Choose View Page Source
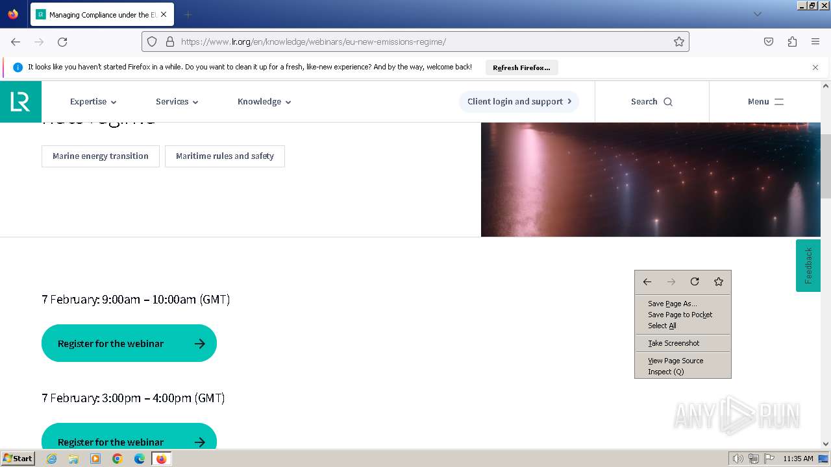The height and width of the screenshot is (467, 831). tap(683, 361)
